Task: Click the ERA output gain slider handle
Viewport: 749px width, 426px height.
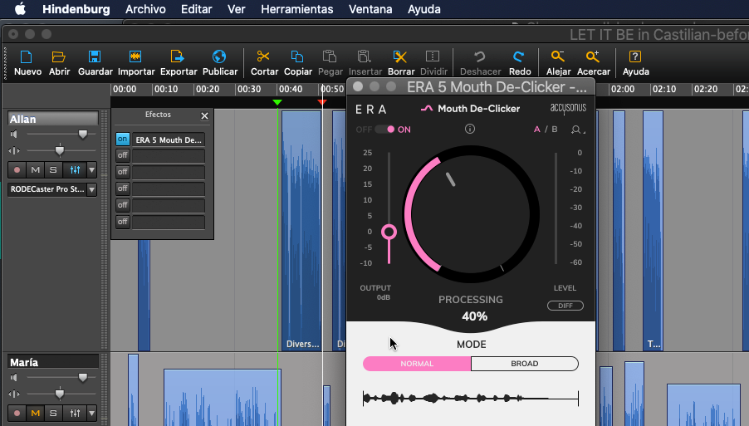Action: pos(389,233)
